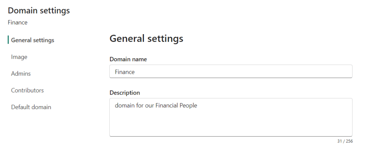Open the Image settings tab
Viewport: 380px width, 154px height.
tap(19, 57)
